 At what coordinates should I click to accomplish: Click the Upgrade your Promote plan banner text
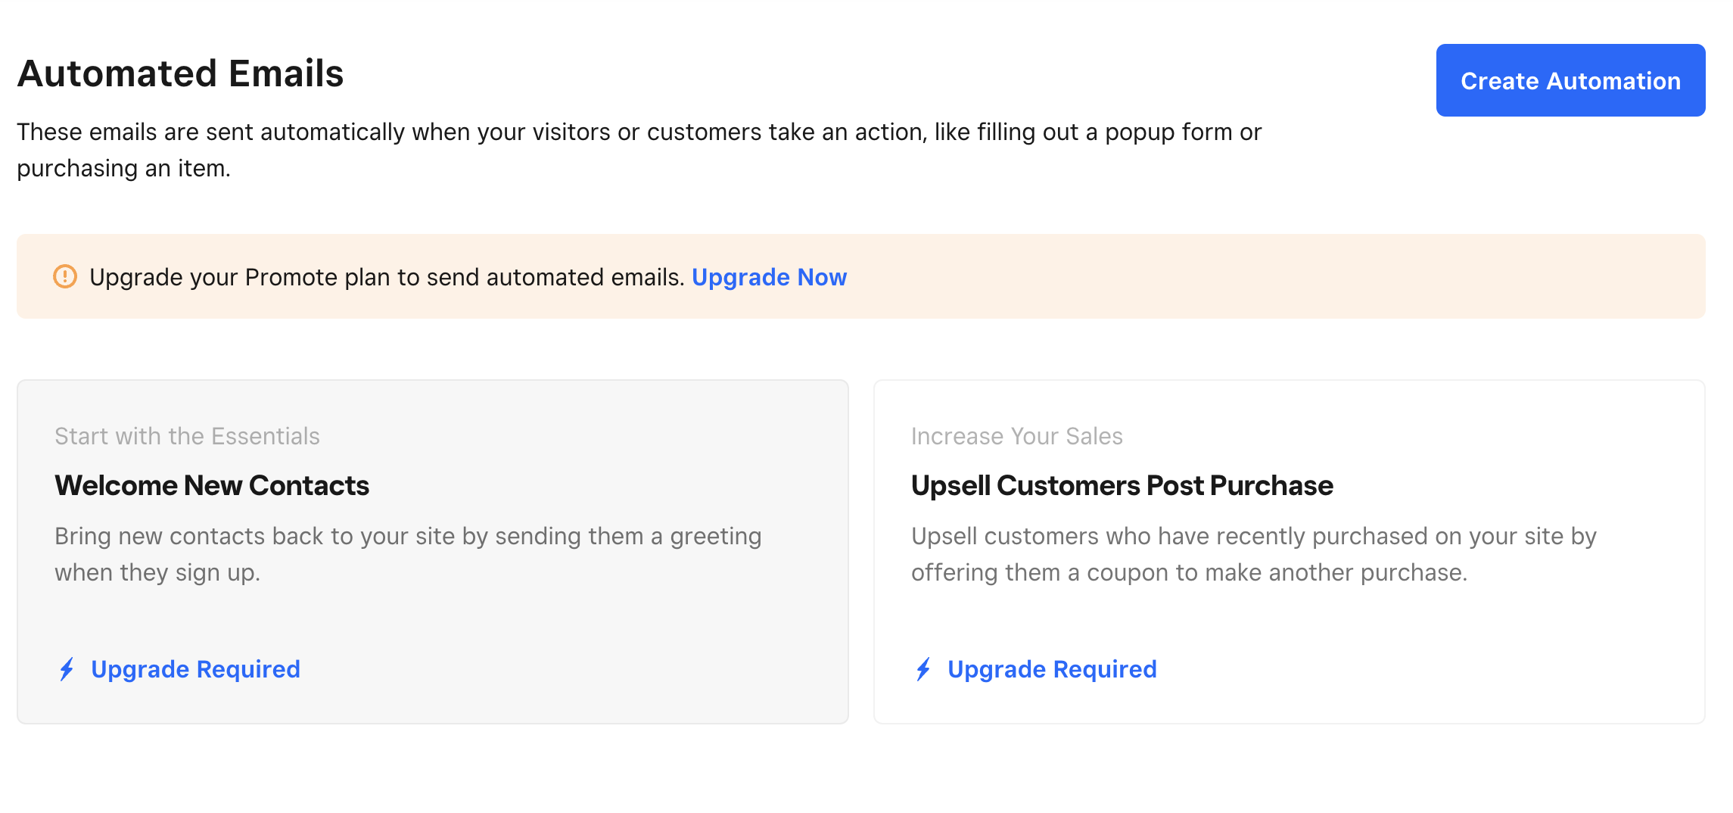pos(387,277)
